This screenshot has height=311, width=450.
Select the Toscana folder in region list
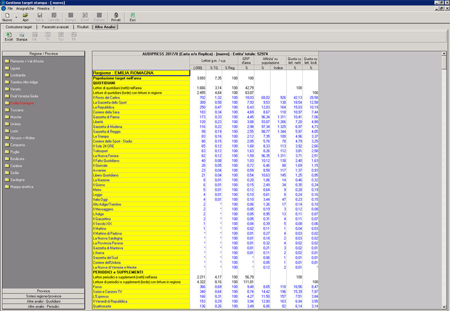pos(17,110)
